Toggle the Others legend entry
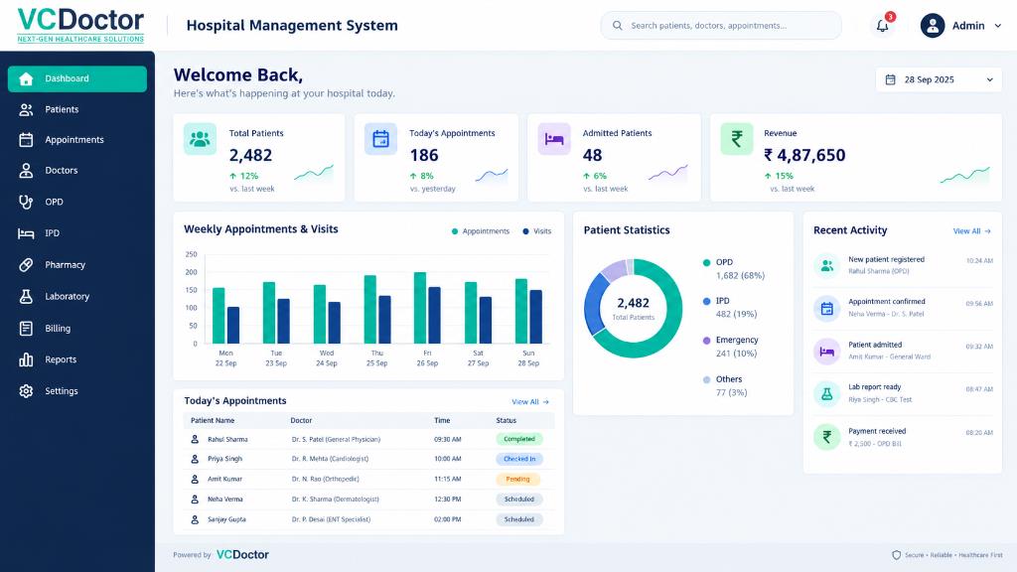This screenshot has height=572, width=1017. pyautogui.click(x=725, y=386)
